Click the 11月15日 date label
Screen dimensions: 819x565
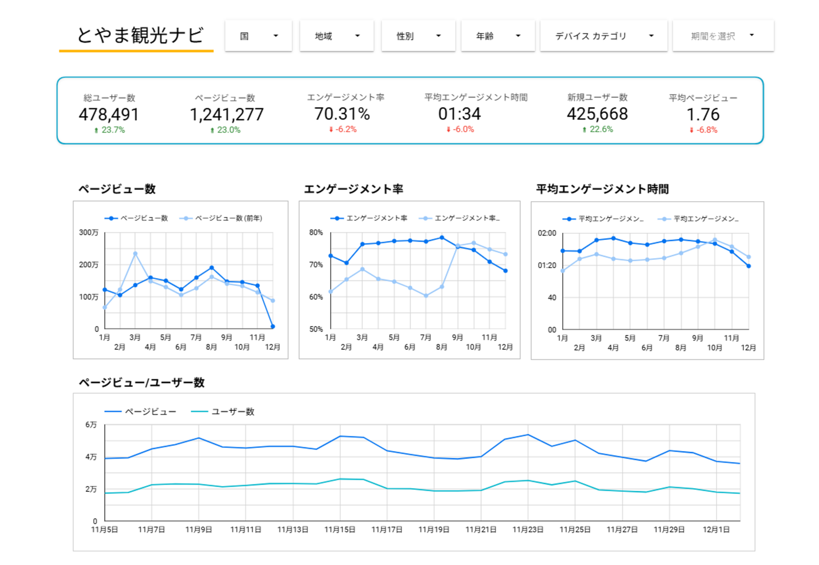point(340,530)
